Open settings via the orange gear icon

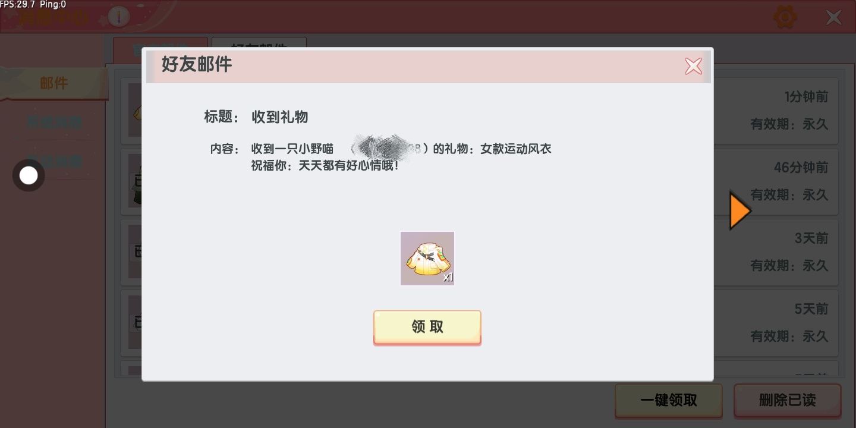pos(785,17)
